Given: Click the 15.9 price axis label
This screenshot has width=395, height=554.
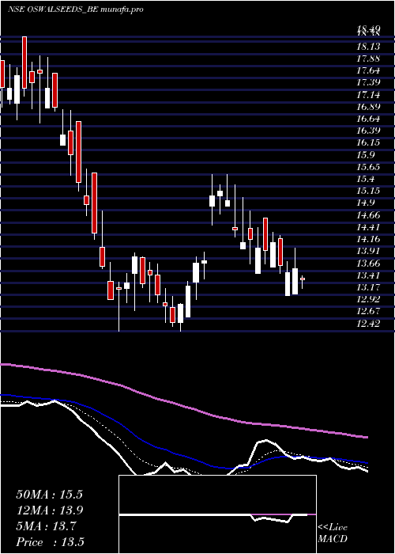Looking at the screenshot, I should pos(366,155).
